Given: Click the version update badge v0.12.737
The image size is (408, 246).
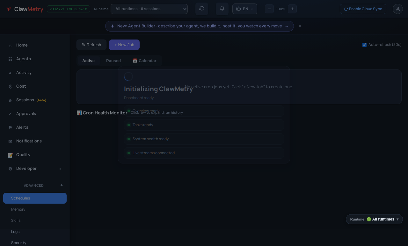Looking at the screenshot, I should [69, 9].
